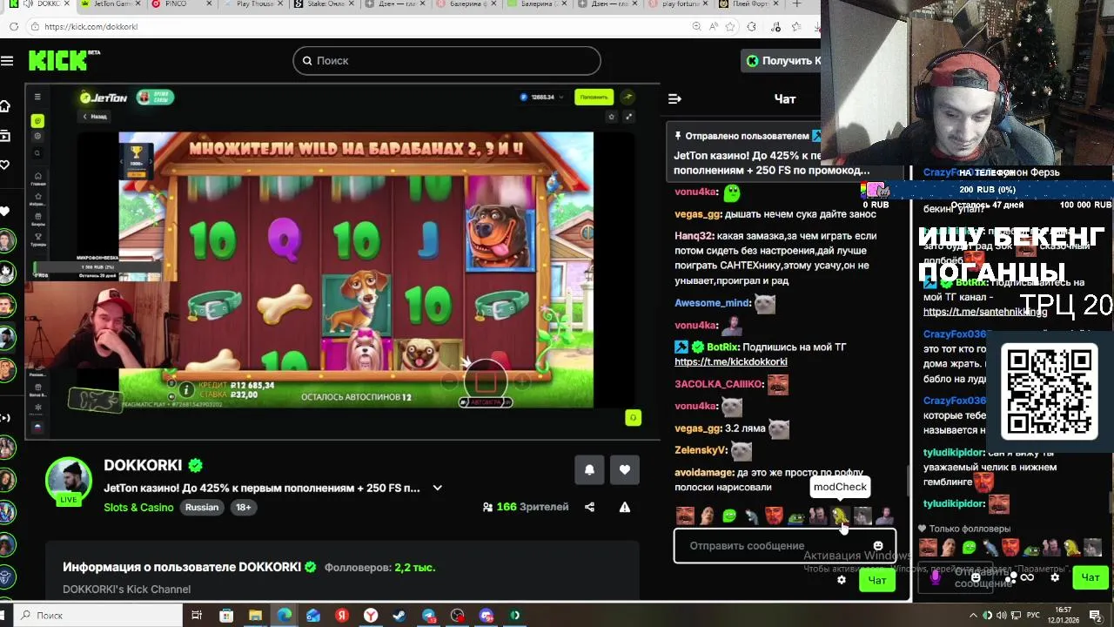Open Steam from the taskbar
The width and height of the screenshot is (1114, 627).
tap(399, 616)
